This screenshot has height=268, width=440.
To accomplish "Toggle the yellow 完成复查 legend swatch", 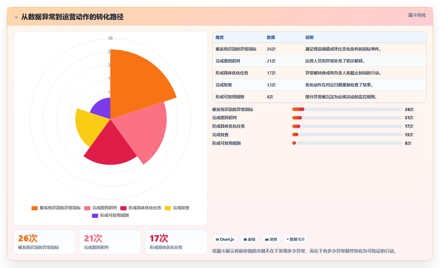I will pos(168,208).
